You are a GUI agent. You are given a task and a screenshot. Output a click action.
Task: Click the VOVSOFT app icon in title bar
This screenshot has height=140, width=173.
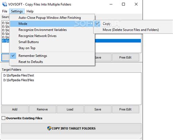[5, 4]
